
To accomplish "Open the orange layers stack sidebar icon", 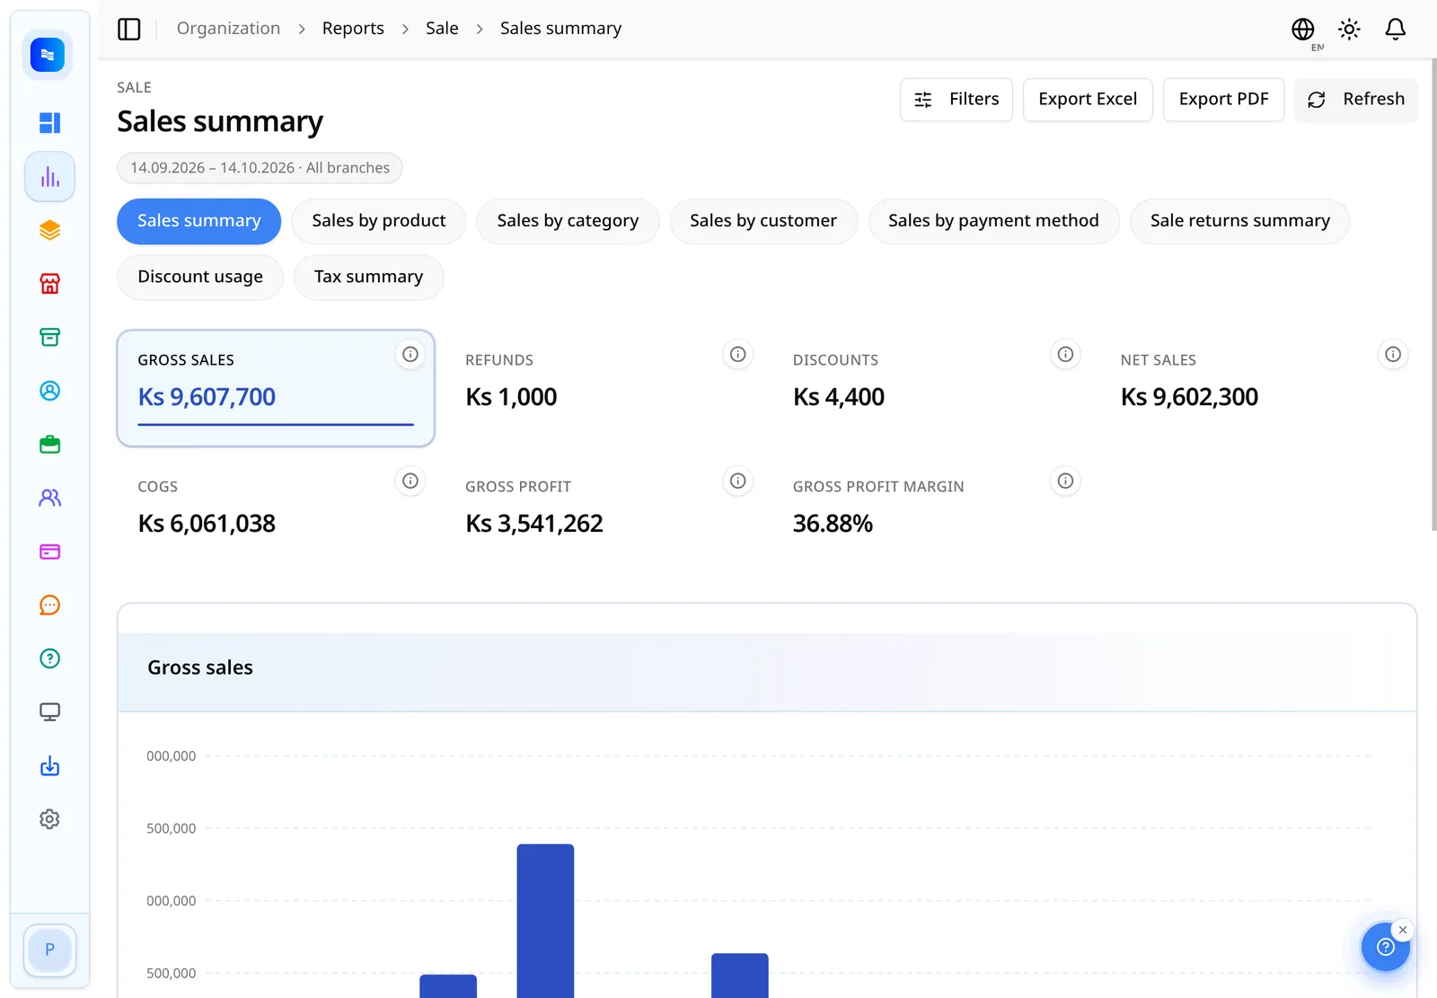I will (x=50, y=230).
